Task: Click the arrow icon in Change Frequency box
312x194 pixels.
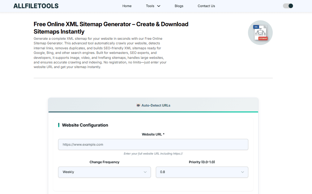Action: click(x=145, y=172)
